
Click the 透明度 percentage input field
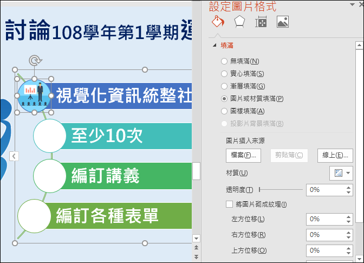(326, 190)
